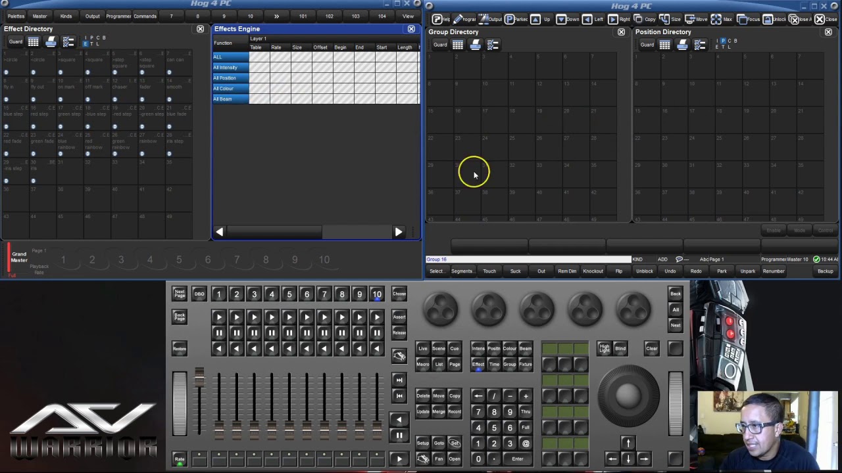
Task: Click the Knockout command button
Action: coord(593,271)
